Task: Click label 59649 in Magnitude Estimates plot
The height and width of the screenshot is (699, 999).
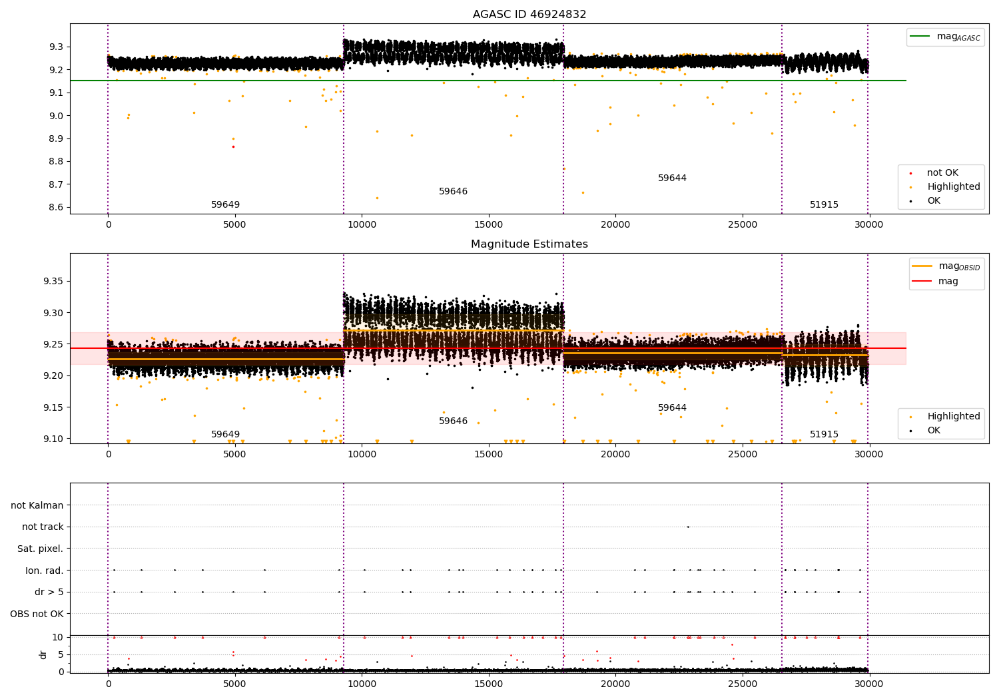Action: pyautogui.click(x=225, y=435)
